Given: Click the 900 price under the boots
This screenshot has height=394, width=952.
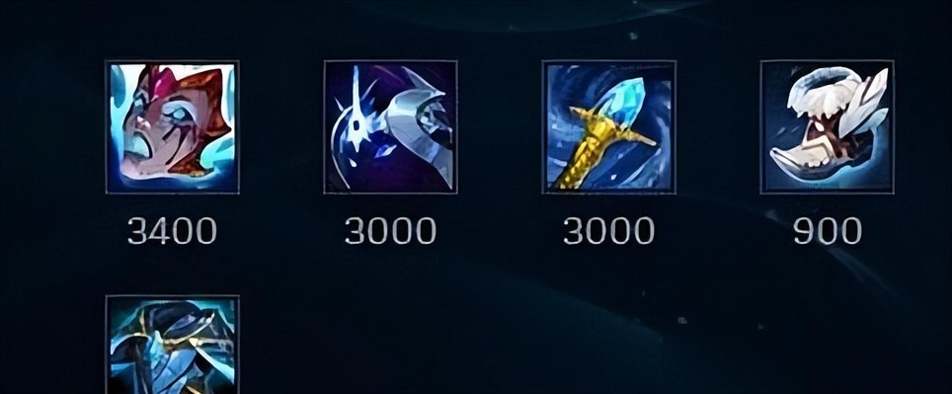Looking at the screenshot, I should click(x=828, y=231).
